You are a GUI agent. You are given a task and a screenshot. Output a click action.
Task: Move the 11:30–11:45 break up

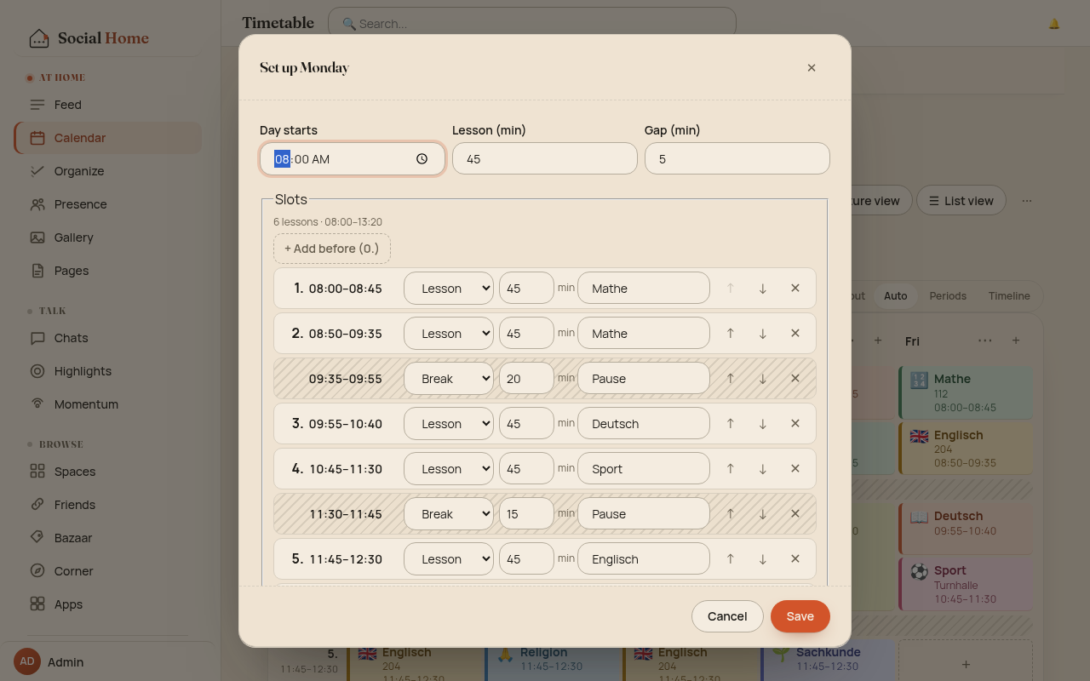730,514
